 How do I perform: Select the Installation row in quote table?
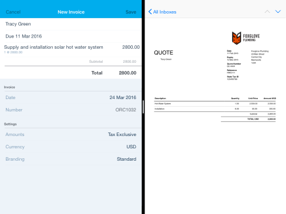215,109
